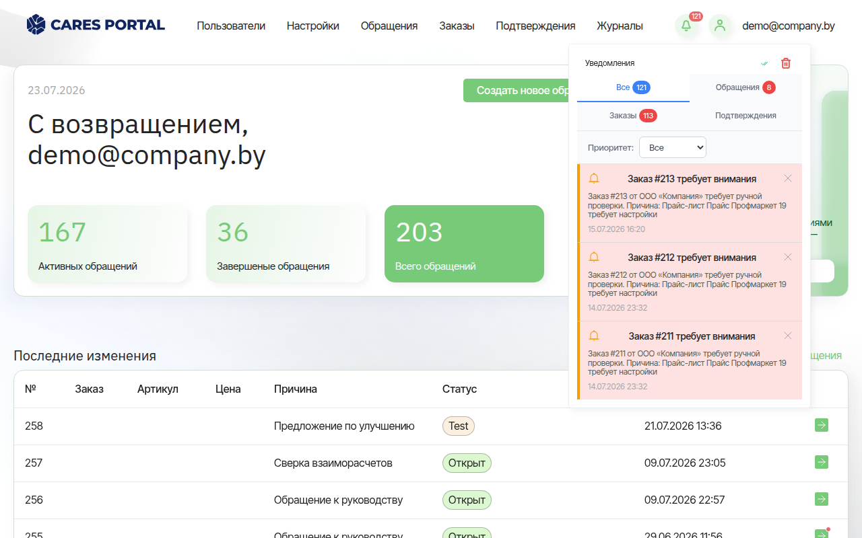
Task: Click the timestamp 15.07.2026 16:20
Action: tap(616, 229)
